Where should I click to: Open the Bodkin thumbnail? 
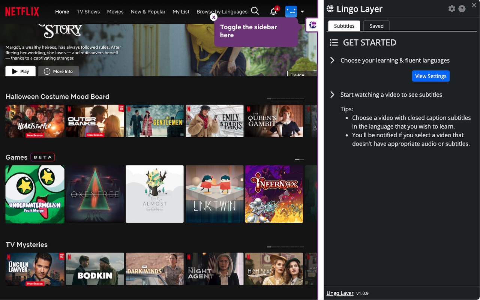(x=95, y=269)
